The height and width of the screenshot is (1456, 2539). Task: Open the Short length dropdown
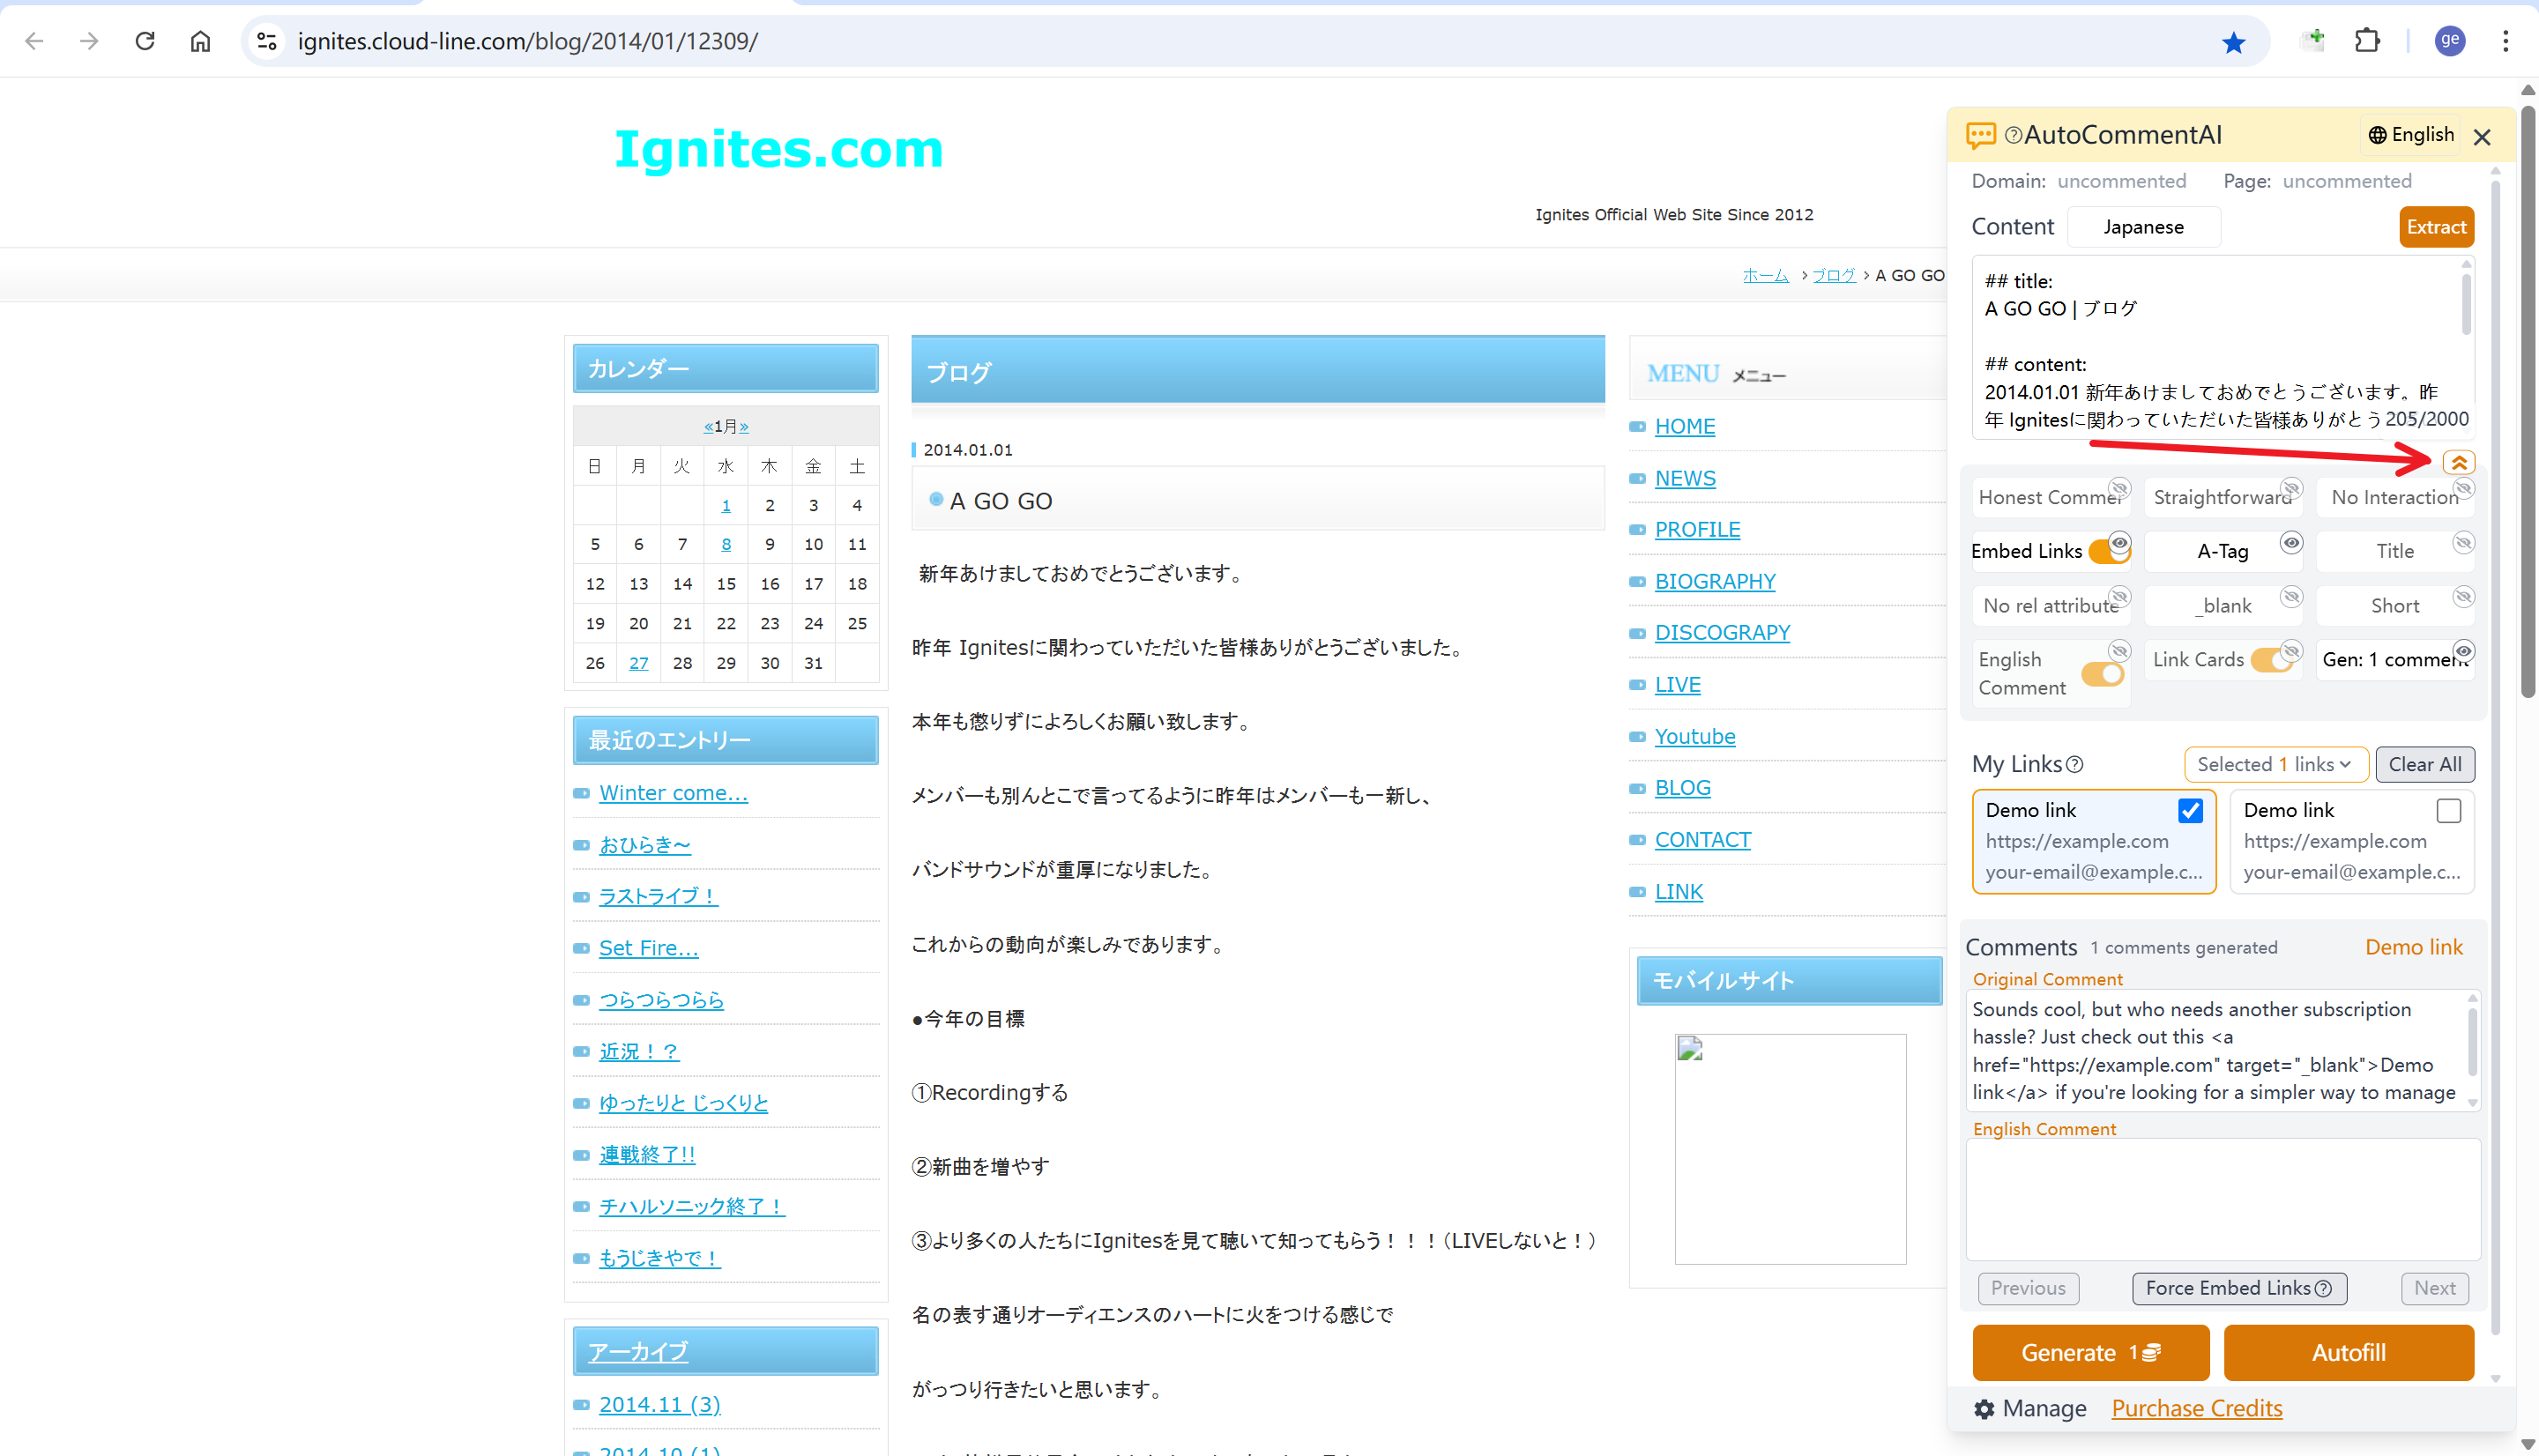2394,606
